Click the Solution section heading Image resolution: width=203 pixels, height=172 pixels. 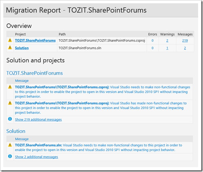16,131
